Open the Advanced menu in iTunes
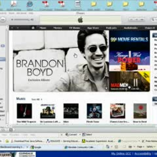 point(21,13)
